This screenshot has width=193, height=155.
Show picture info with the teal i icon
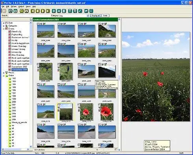click(x=91, y=11)
